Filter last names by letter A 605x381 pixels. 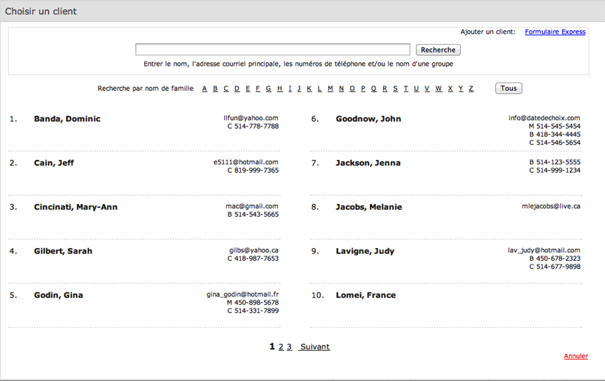[x=204, y=89]
